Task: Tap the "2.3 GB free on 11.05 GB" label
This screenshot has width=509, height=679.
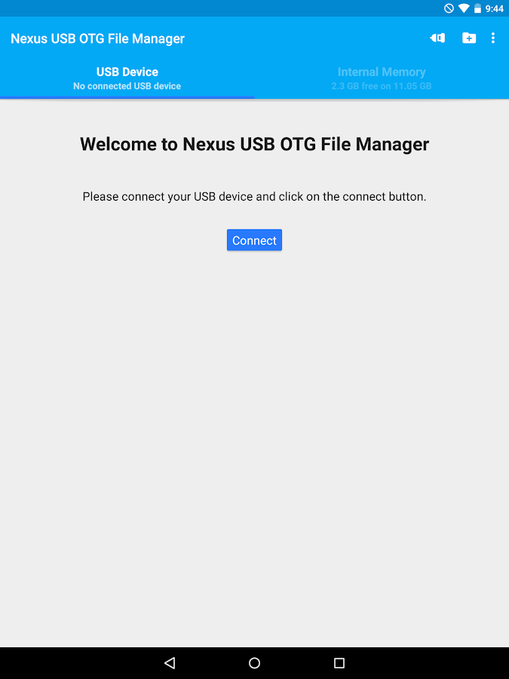Action: point(382,86)
